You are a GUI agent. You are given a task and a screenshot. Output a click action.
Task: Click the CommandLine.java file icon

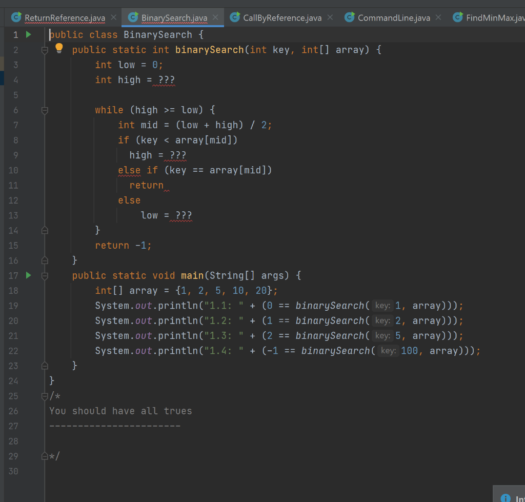tap(350, 17)
